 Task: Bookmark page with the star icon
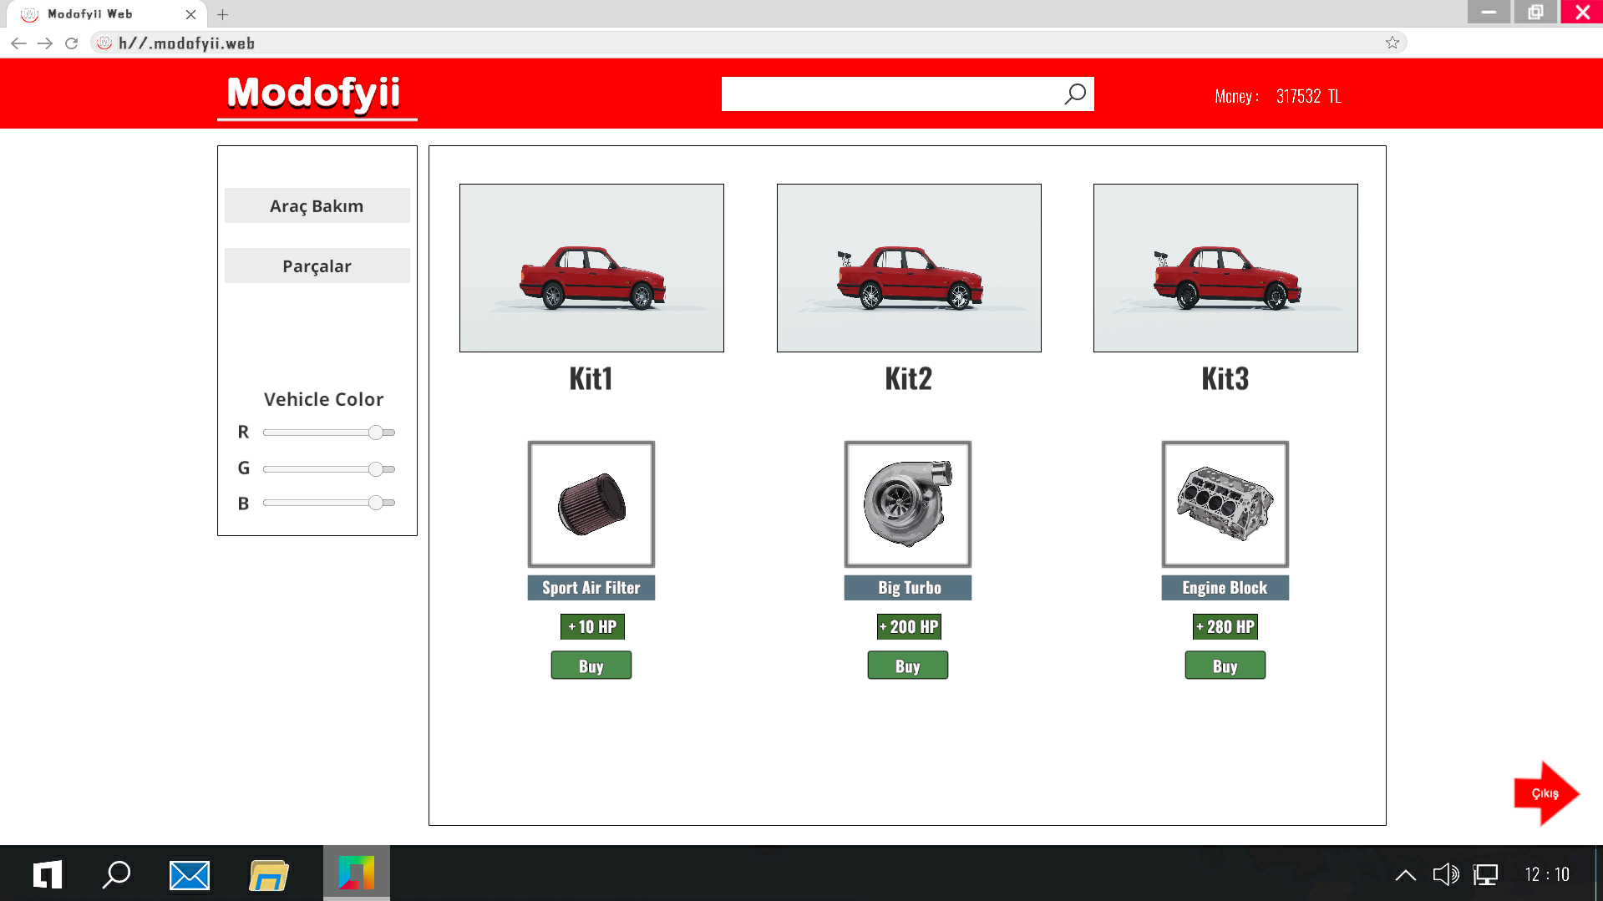click(x=1392, y=43)
